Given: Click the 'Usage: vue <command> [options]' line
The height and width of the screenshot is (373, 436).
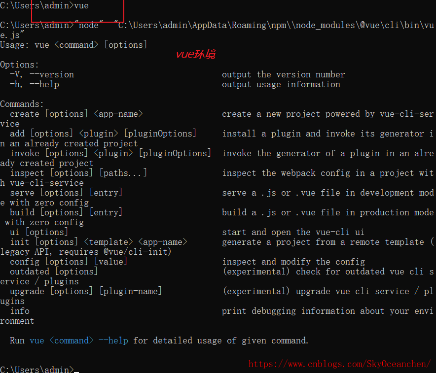Looking at the screenshot, I should click(x=73, y=45).
